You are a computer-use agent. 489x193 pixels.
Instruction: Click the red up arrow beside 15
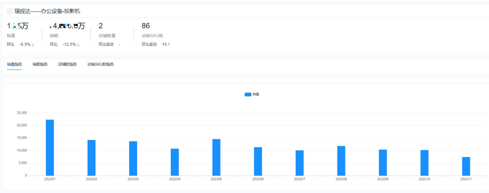[x=169, y=44]
